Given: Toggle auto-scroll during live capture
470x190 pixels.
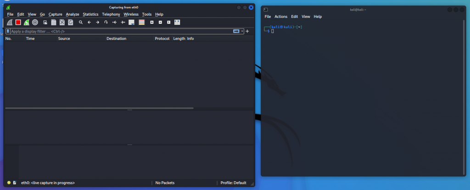Looking at the screenshot, I should 131,22.
